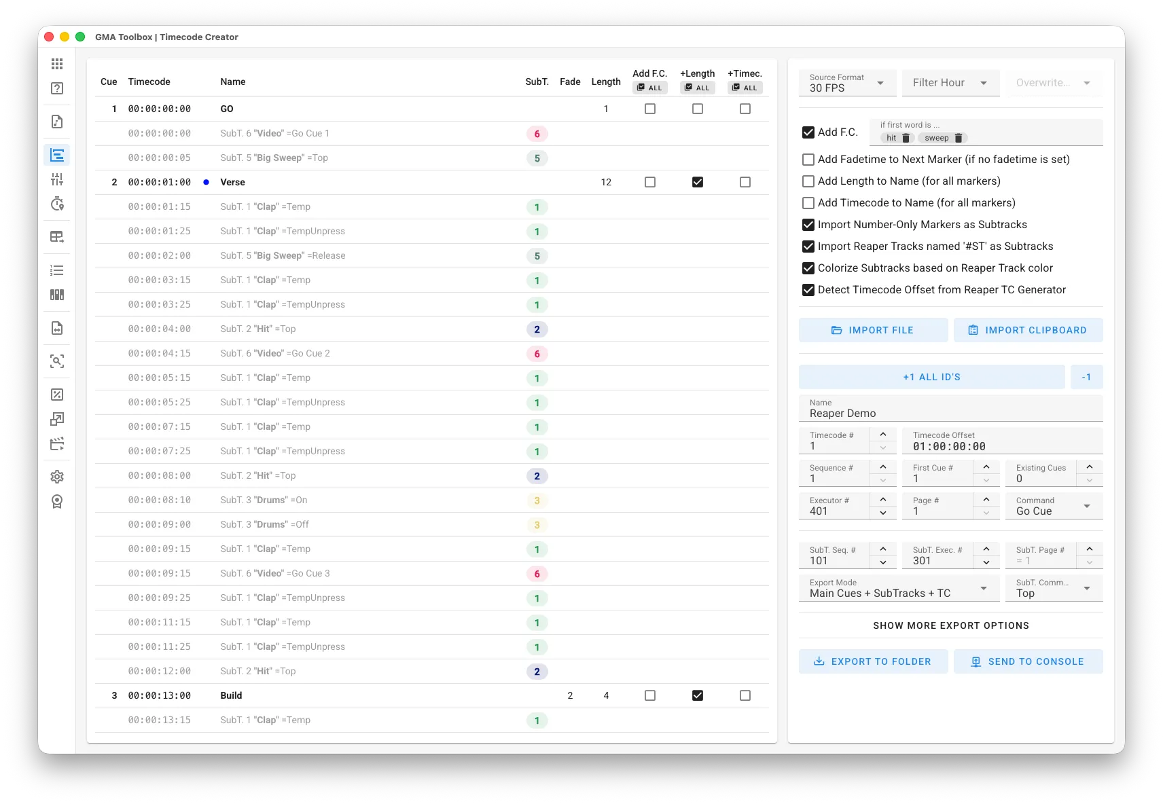Screen dimensions: 1163x804
Task: Click the IMPORT CLIPBOARD button
Action: [1028, 330]
